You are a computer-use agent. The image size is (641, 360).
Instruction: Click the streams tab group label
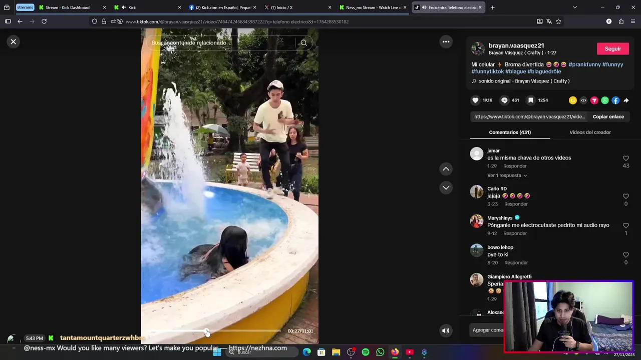[x=25, y=7]
